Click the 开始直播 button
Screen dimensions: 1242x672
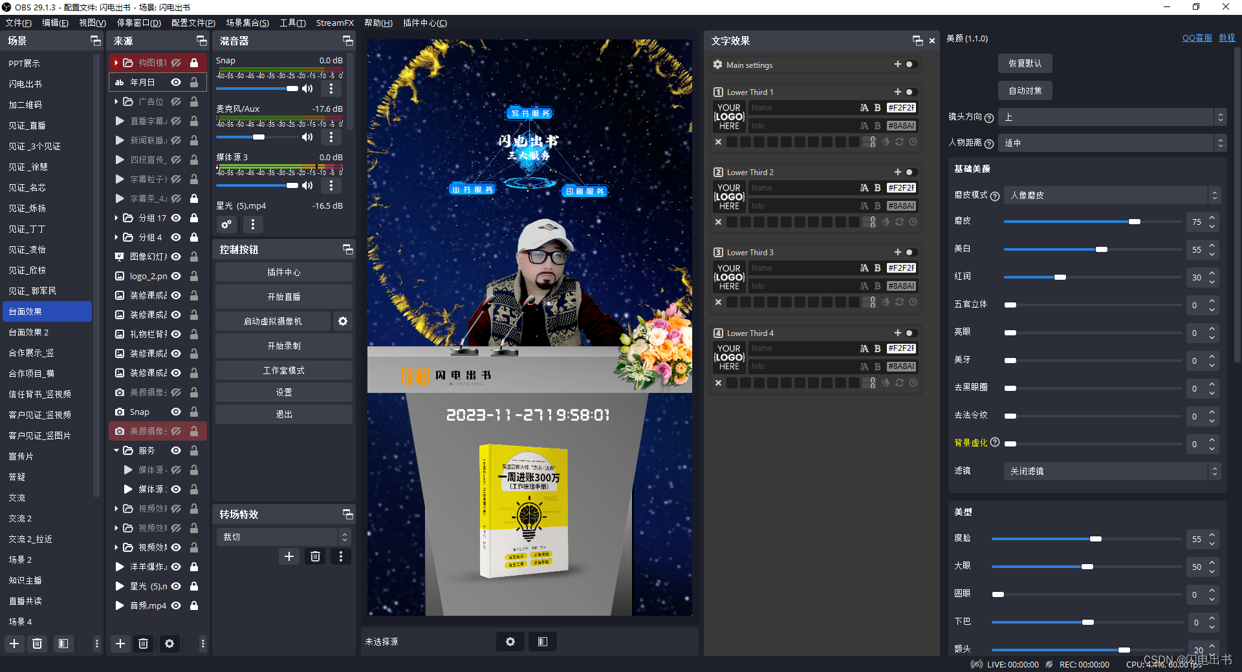pos(284,297)
